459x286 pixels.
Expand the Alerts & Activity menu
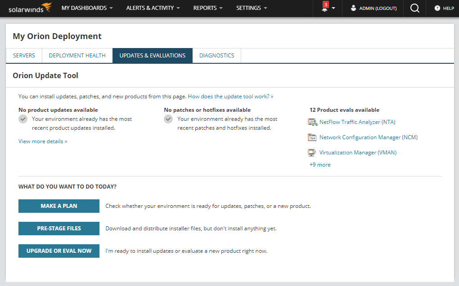(153, 8)
